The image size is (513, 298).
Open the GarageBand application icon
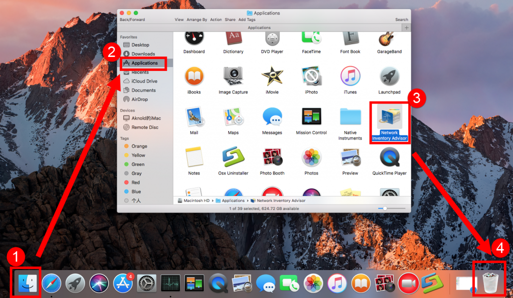click(x=389, y=38)
